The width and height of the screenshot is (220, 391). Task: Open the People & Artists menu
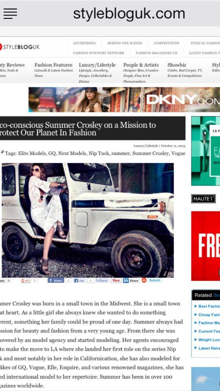click(x=141, y=65)
